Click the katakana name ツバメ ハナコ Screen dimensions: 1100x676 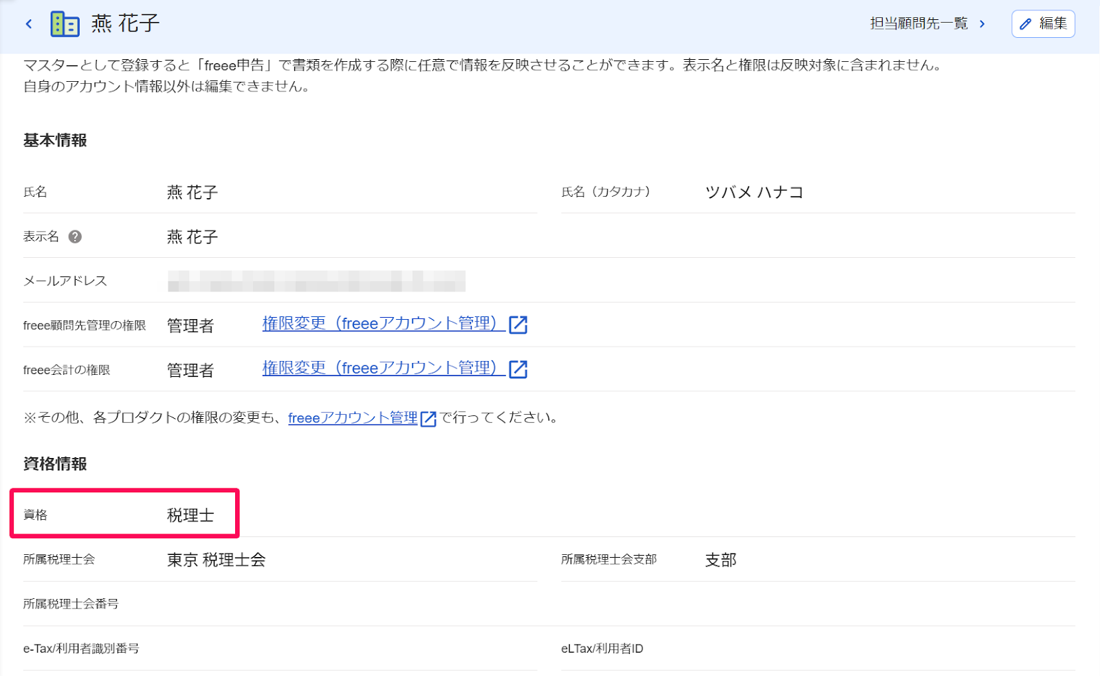(x=754, y=193)
